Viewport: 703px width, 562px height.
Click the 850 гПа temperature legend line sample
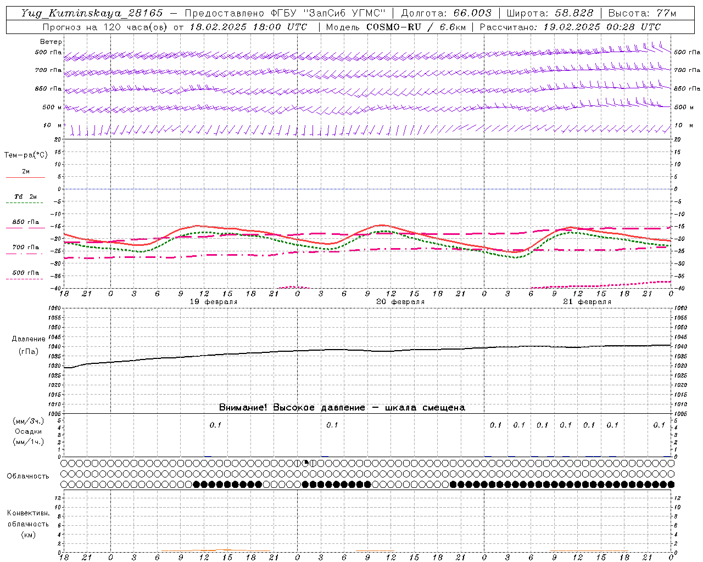point(25,228)
